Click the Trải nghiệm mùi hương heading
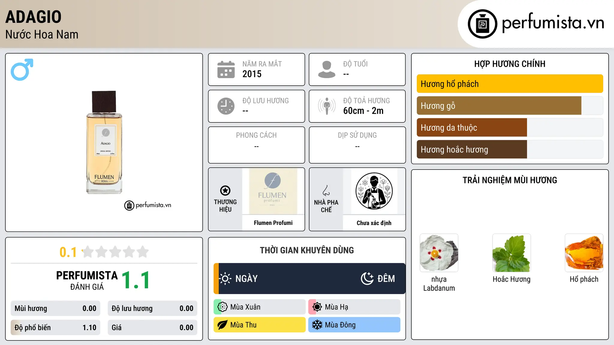The image size is (614, 345). coord(510,180)
